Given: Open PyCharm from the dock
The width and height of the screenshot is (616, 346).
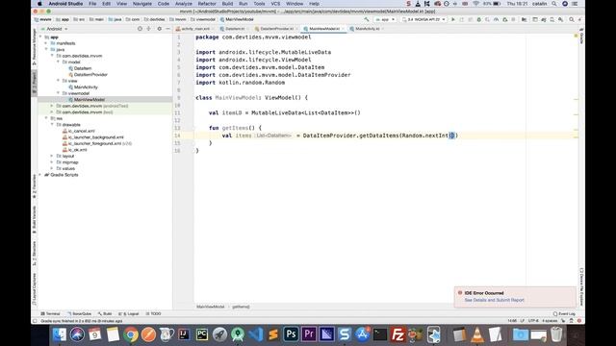Looking at the screenshot, I should (x=202, y=334).
